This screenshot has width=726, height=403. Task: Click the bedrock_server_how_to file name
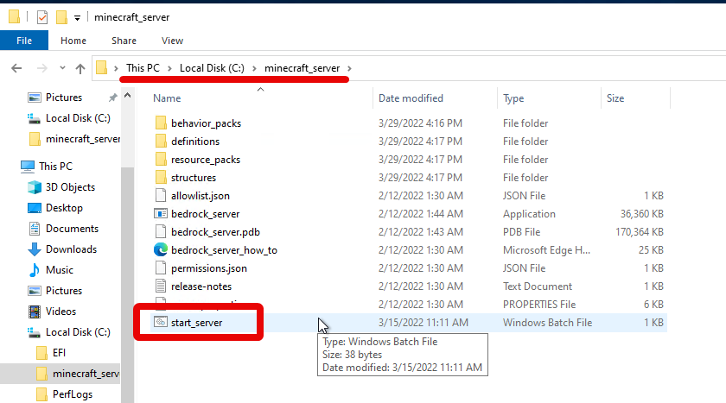224,250
